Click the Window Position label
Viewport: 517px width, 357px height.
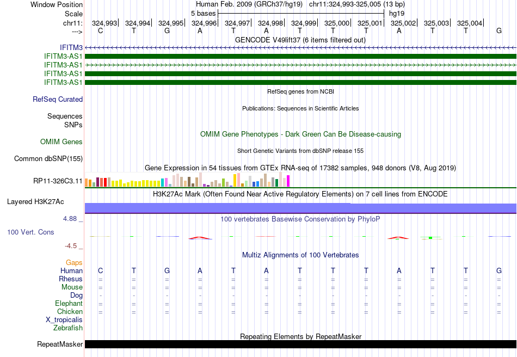click(57, 4)
